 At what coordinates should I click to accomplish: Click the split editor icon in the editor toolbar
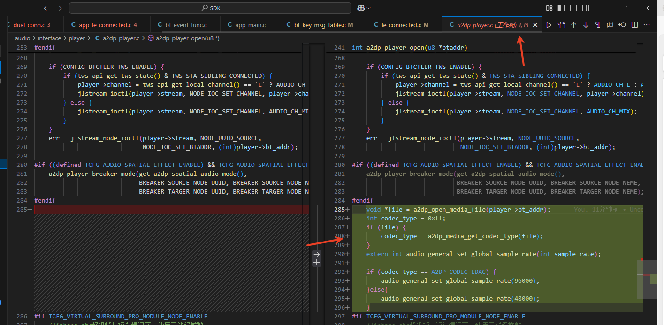coord(634,25)
